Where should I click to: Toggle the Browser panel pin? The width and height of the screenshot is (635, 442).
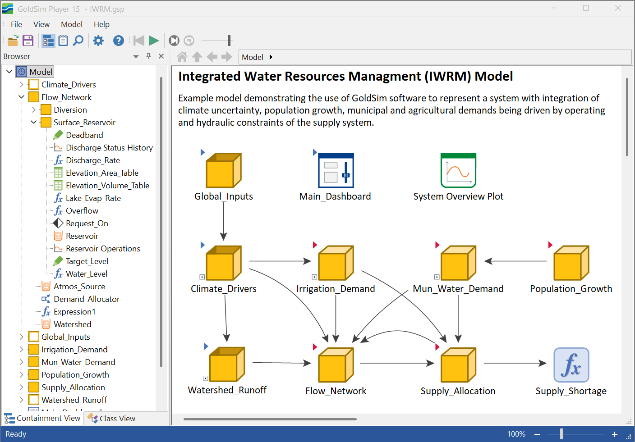click(148, 56)
